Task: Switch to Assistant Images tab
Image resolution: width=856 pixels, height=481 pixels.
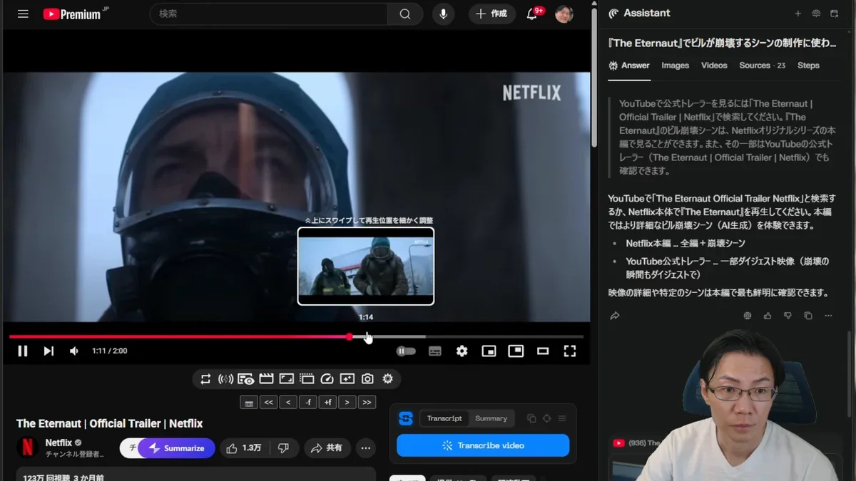Action: pyautogui.click(x=675, y=65)
